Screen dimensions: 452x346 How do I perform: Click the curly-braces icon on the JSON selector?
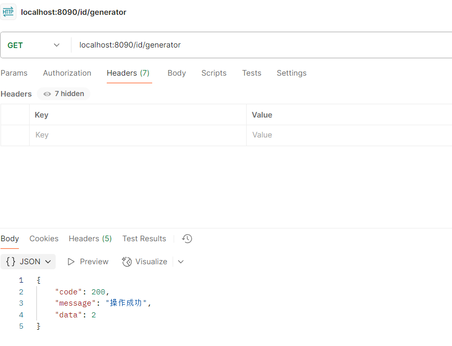coord(11,261)
